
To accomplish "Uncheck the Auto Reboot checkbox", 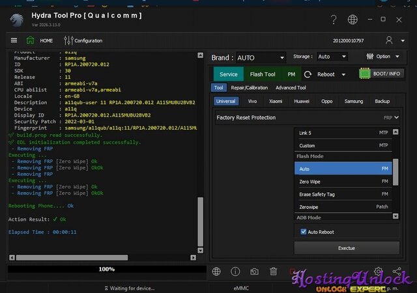I will coord(303,232).
